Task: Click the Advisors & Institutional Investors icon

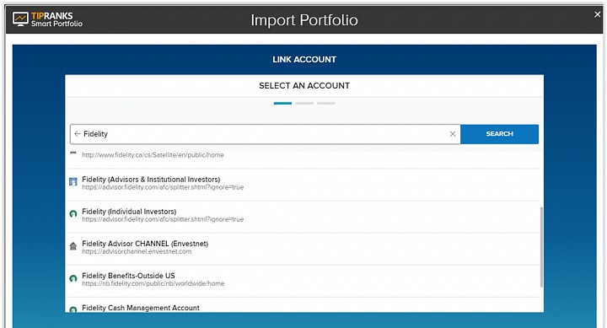Action: (x=73, y=181)
